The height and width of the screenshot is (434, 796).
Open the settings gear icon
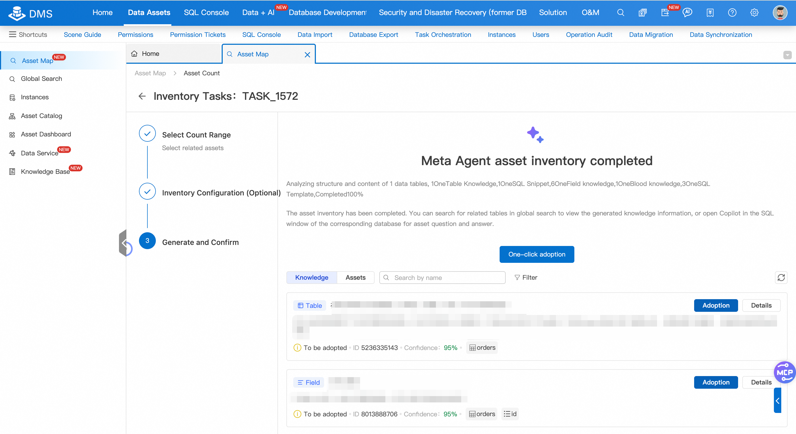(754, 12)
